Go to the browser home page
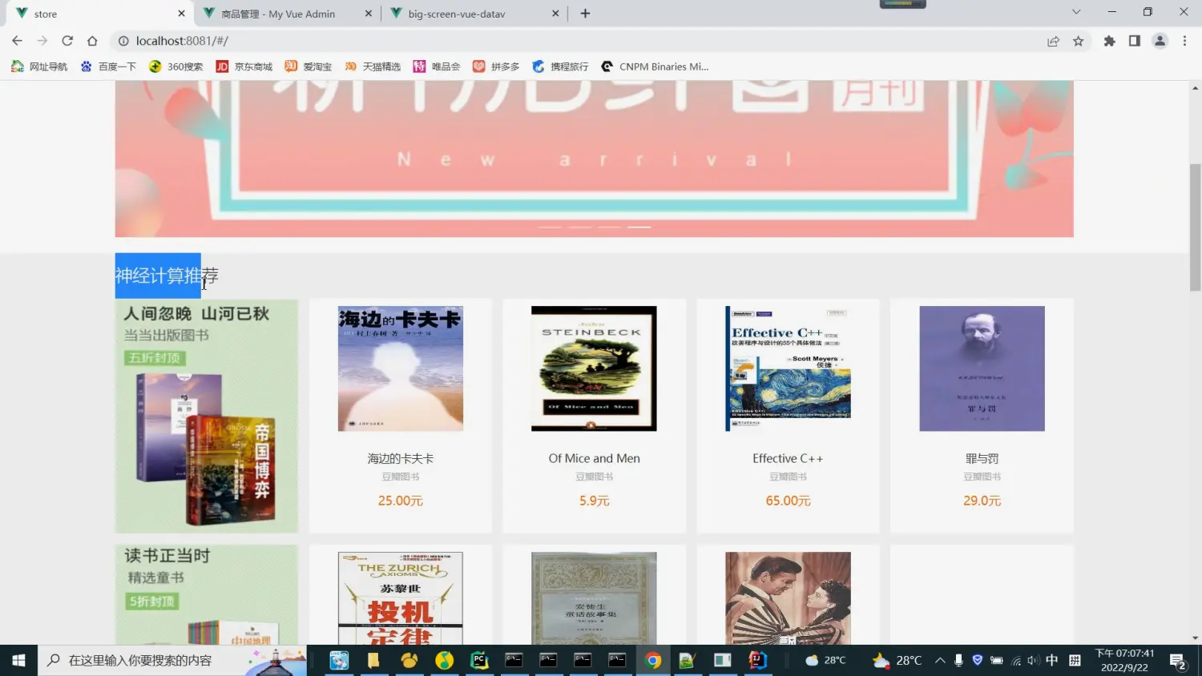This screenshot has height=676, width=1202. coord(92,41)
